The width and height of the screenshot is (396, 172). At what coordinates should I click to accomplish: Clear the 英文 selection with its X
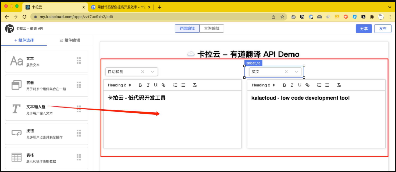click(286, 72)
